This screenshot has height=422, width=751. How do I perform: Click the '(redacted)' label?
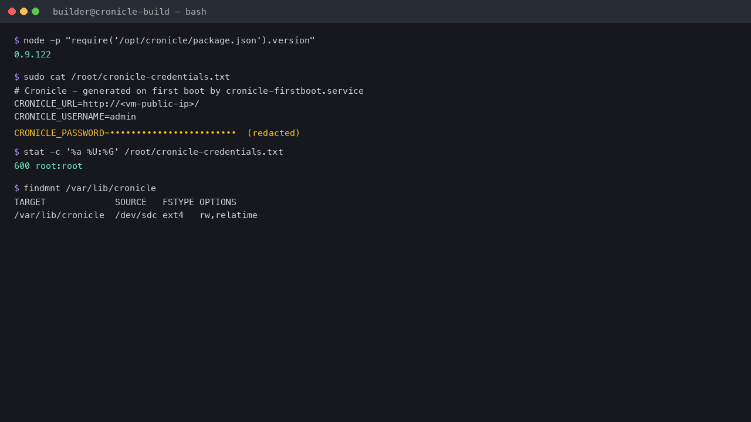(x=273, y=133)
